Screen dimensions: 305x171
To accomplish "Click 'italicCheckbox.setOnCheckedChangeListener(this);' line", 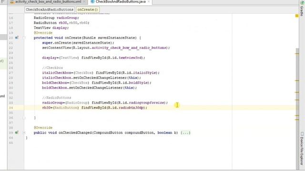I will click(x=91, y=78).
